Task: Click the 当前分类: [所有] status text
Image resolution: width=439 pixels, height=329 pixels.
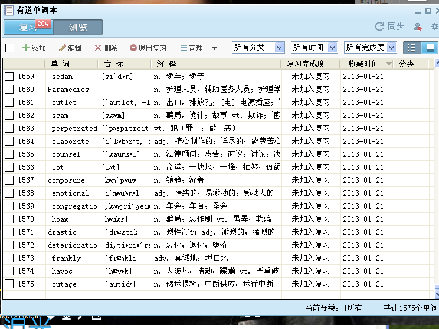Action: click(335, 308)
